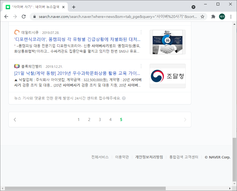Open the 개인정보처리방침 footer link

[149, 157]
